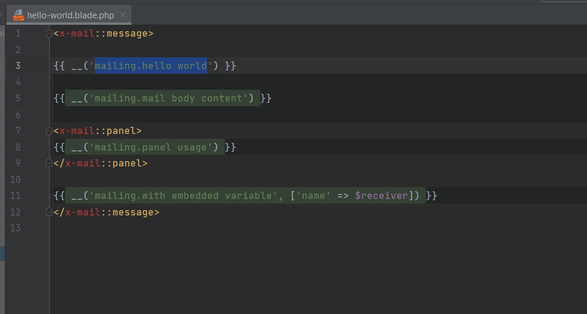Click the $receiver variable
587x314 pixels.
point(382,195)
